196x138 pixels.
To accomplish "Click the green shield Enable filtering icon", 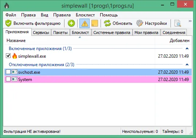I will pos(8,23).
